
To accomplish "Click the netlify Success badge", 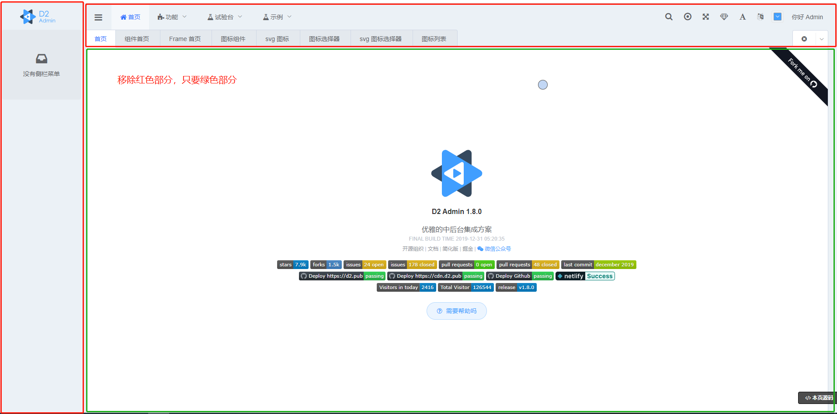I will (x=585, y=276).
